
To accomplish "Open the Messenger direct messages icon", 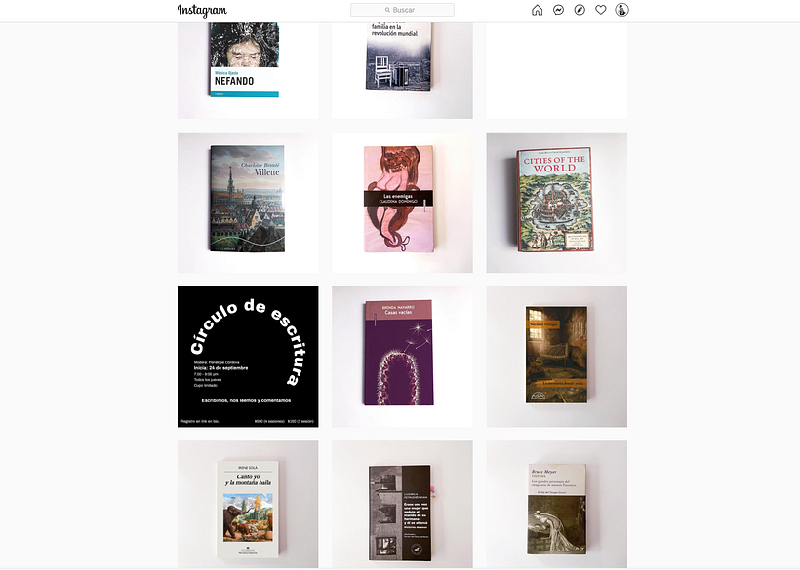I will coord(558,10).
